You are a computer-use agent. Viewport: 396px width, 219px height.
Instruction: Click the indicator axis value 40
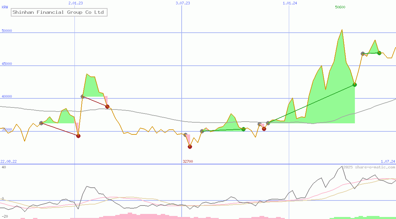[x=4, y=167]
